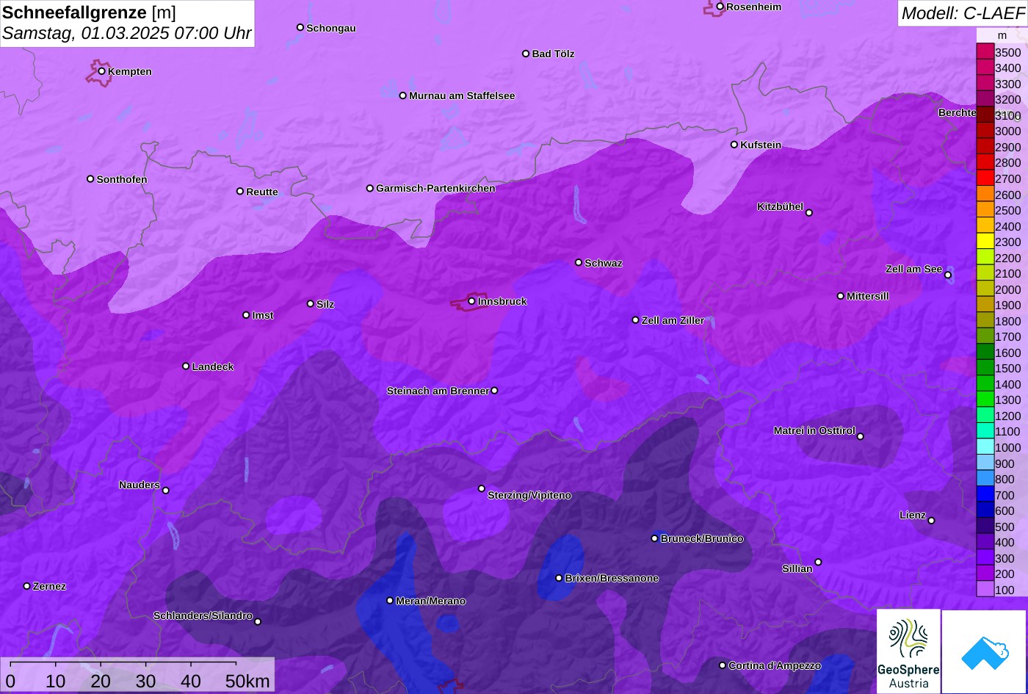
Task: Click the Cortina d'Ampezzo label
Action: [775, 665]
